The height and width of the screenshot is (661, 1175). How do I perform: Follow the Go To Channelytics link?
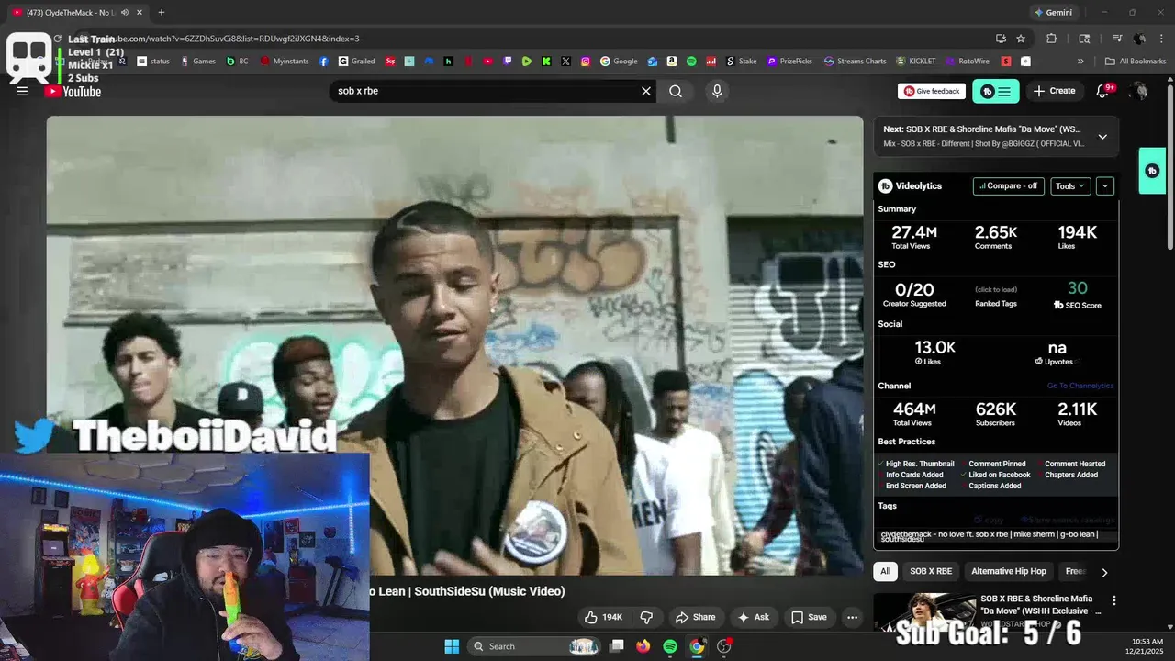click(x=1080, y=386)
